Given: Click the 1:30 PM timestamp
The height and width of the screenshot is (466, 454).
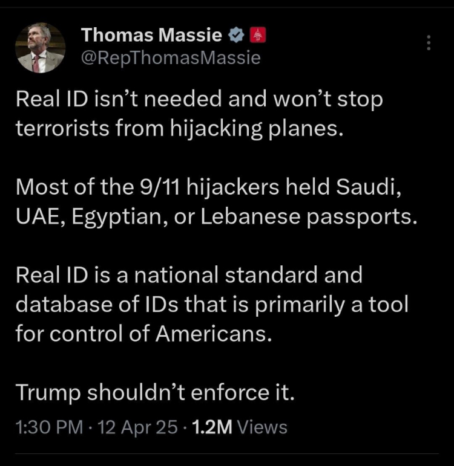Looking at the screenshot, I should coord(50,427).
